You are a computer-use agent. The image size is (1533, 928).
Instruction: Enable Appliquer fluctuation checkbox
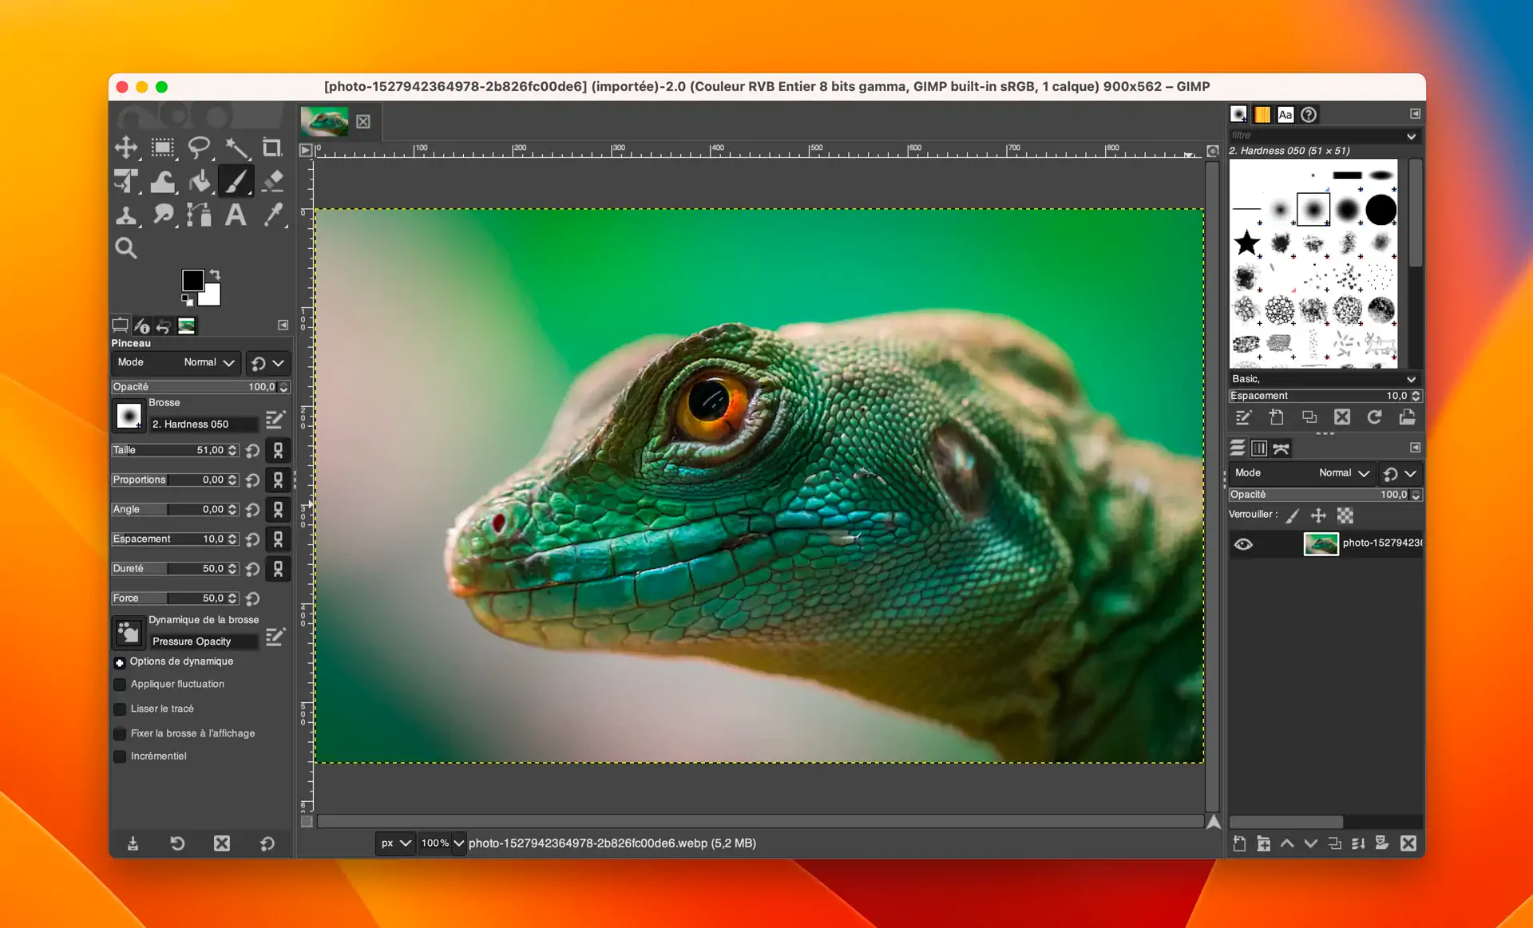[x=120, y=685]
